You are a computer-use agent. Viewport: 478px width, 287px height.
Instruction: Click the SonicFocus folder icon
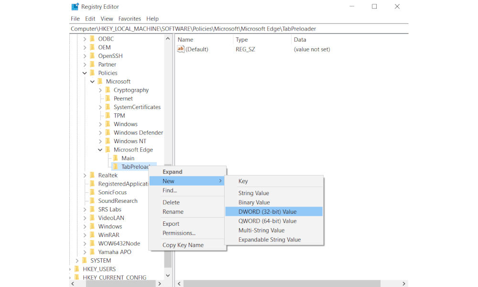(x=92, y=192)
